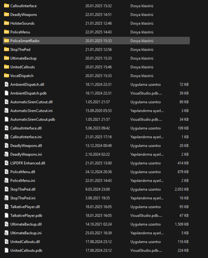This screenshot has height=258, width=208.
Task: Select the UnitedCallouts.pdb file name
Action: (x=26, y=250)
